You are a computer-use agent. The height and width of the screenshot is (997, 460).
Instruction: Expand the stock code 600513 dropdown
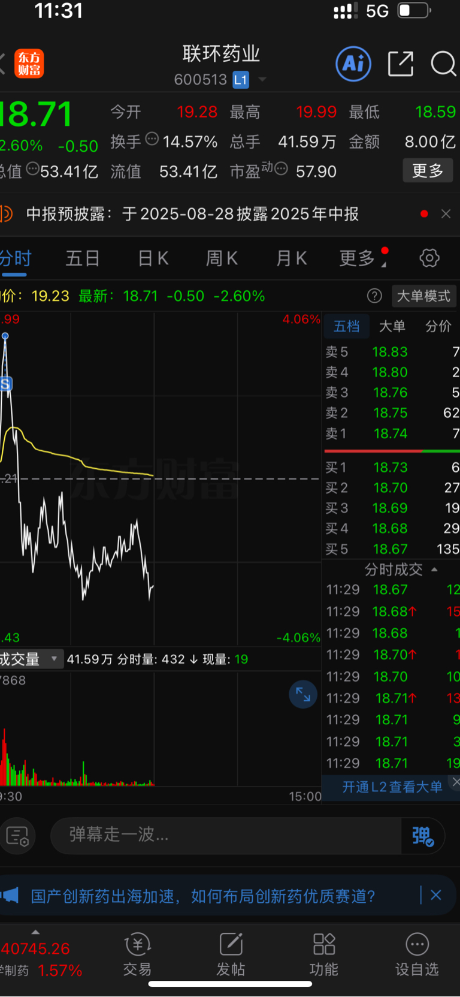tap(262, 79)
